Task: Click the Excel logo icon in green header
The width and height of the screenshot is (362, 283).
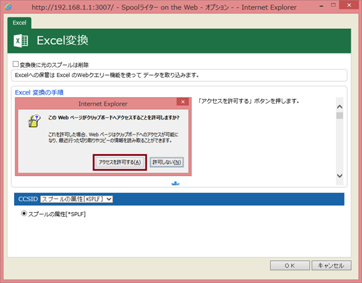Action: [21, 41]
